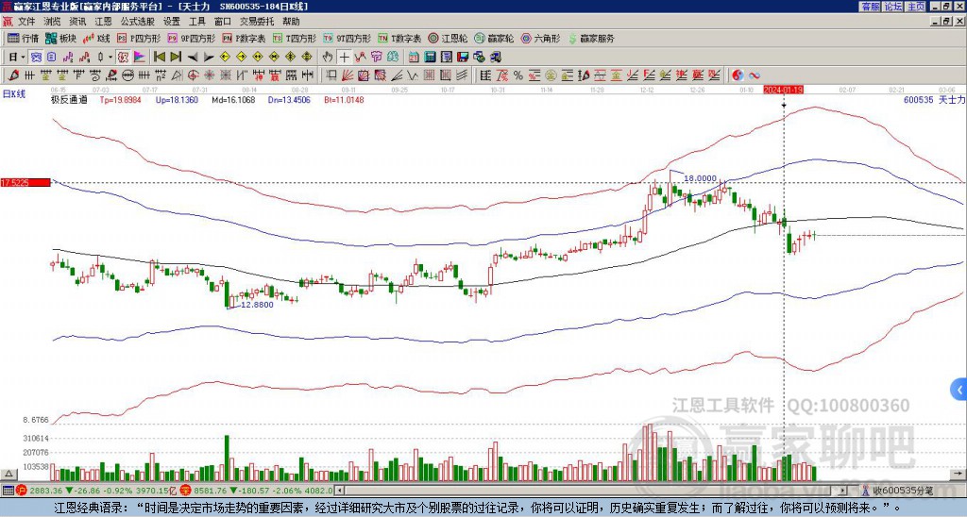Open the 公式选股 menu
Screen dimensions: 967x517
pyautogui.click(x=138, y=22)
